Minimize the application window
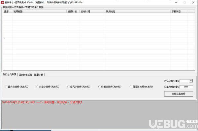 coord(176,3)
